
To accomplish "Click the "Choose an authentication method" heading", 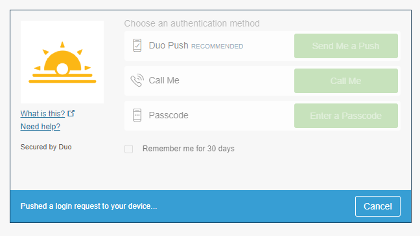I will 192,23.
